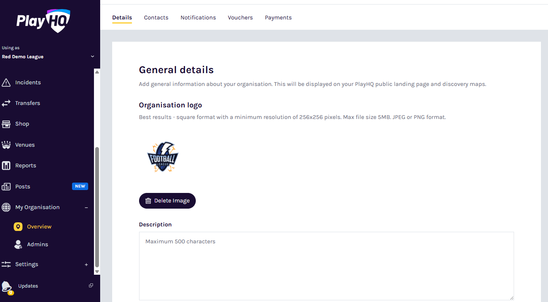The height and width of the screenshot is (302, 548).
Task: Click into the Description text area
Action: coord(326,266)
